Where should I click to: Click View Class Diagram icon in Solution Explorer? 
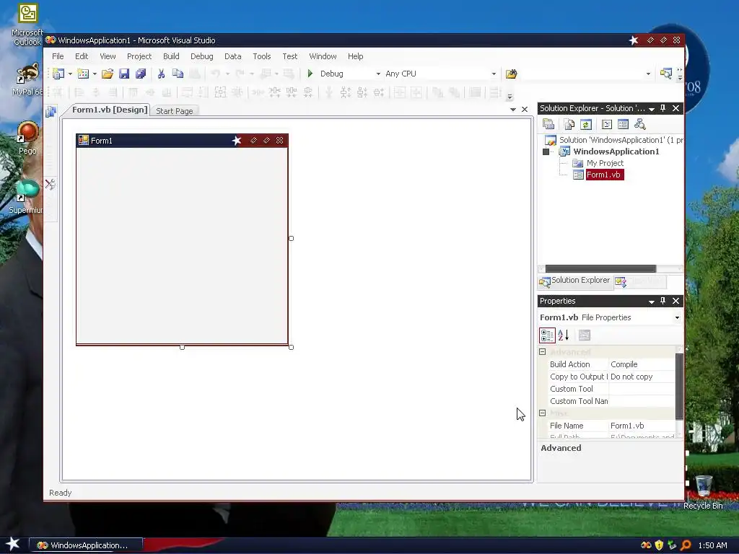[640, 124]
